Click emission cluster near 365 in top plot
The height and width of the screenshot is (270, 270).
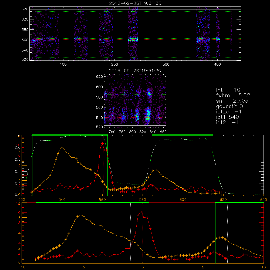[x=200, y=40]
